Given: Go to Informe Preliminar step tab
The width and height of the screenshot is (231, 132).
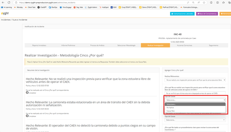Looking at the screenshot, I should pos(68,45).
